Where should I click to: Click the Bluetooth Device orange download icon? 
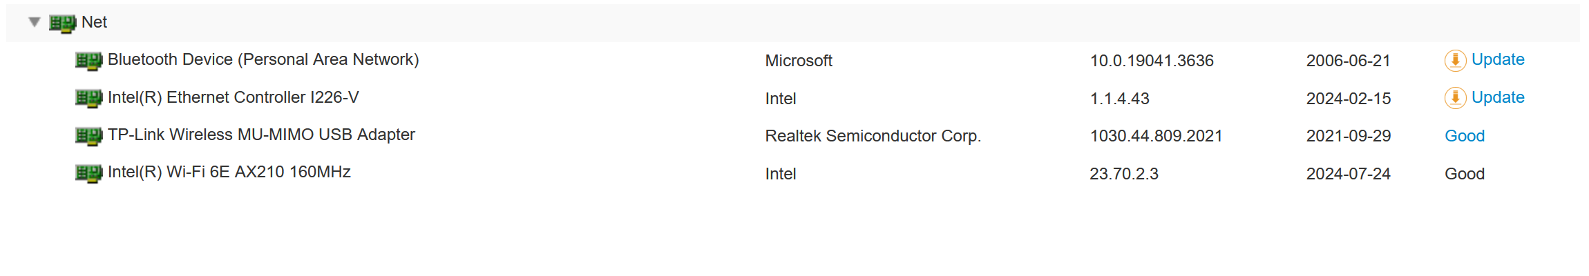point(1455,61)
